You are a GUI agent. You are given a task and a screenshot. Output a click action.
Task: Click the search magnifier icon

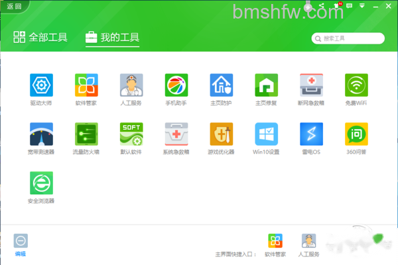click(x=318, y=38)
